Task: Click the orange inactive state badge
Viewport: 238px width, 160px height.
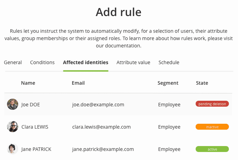Action: point(212,127)
